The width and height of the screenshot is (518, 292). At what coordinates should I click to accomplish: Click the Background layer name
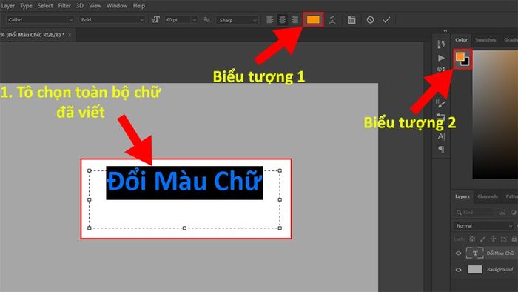[499, 270]
